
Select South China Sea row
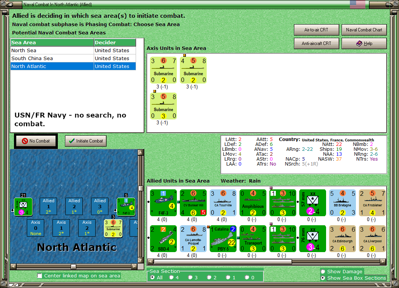point(73,58)
